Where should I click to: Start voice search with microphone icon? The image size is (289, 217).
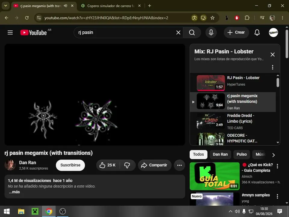(x=211, y=33)
